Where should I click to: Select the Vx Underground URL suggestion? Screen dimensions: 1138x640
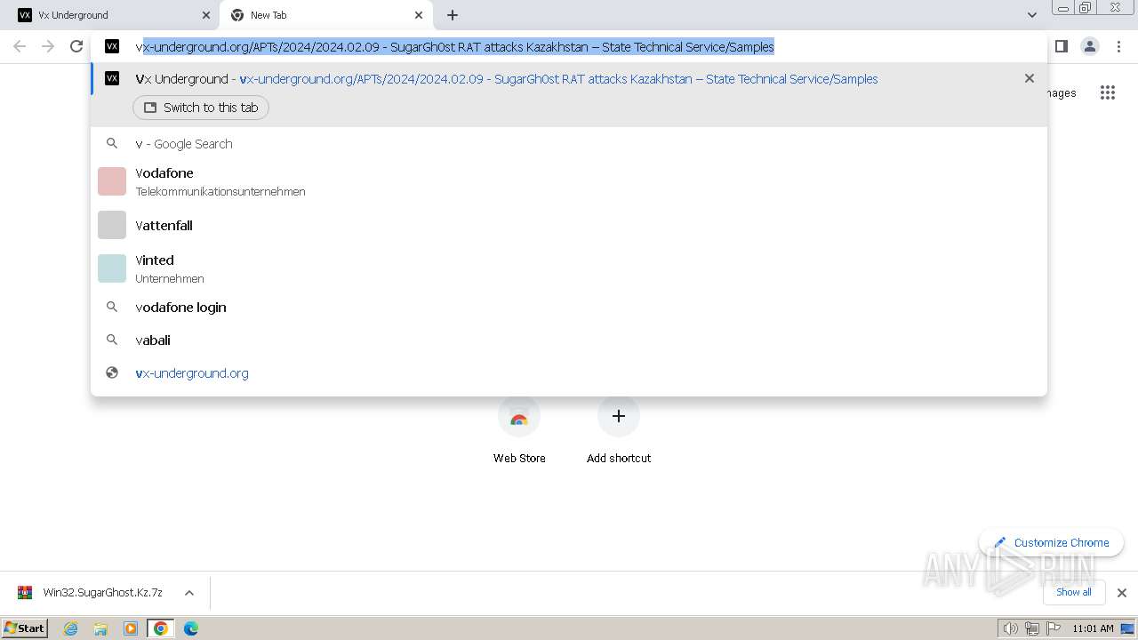click(x=569, y=79)
